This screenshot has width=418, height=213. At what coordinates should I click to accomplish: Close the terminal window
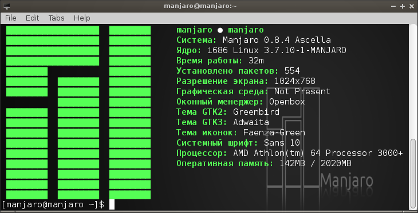click(411, 6)
